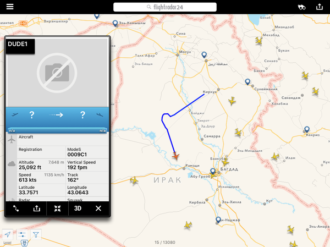Collapse the flight panel with shrink icon
The height and width of the screenshot is (247, 330).
click(57, 208)
